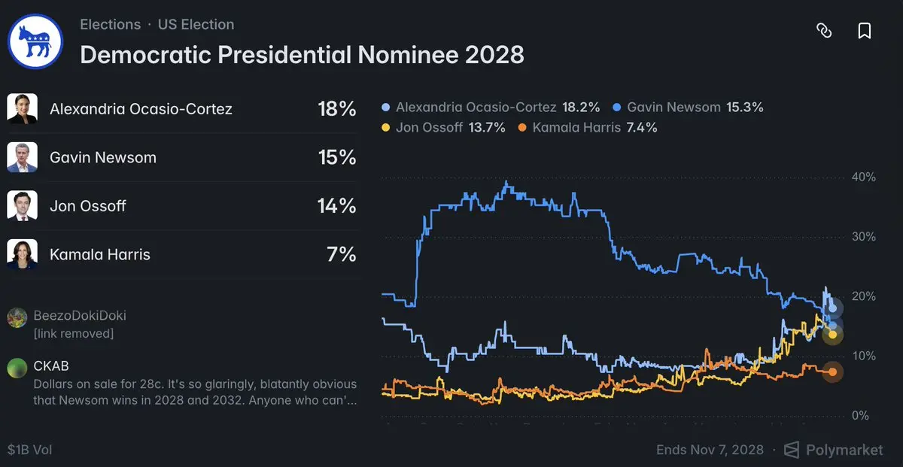Open CKAB's green user avatar
This screenshot has width=903, height=467.
[x=17, y=368]
